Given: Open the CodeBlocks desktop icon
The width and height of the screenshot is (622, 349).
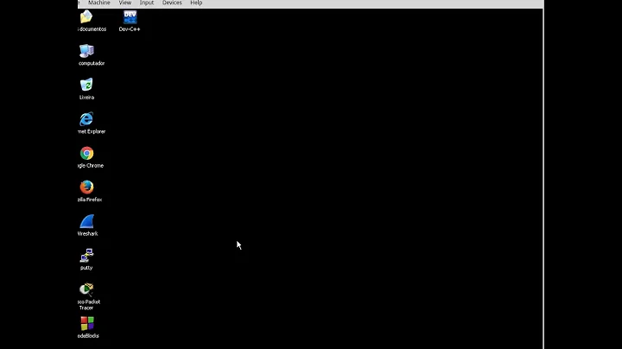Looking at the screenshot, I should 87,323.
